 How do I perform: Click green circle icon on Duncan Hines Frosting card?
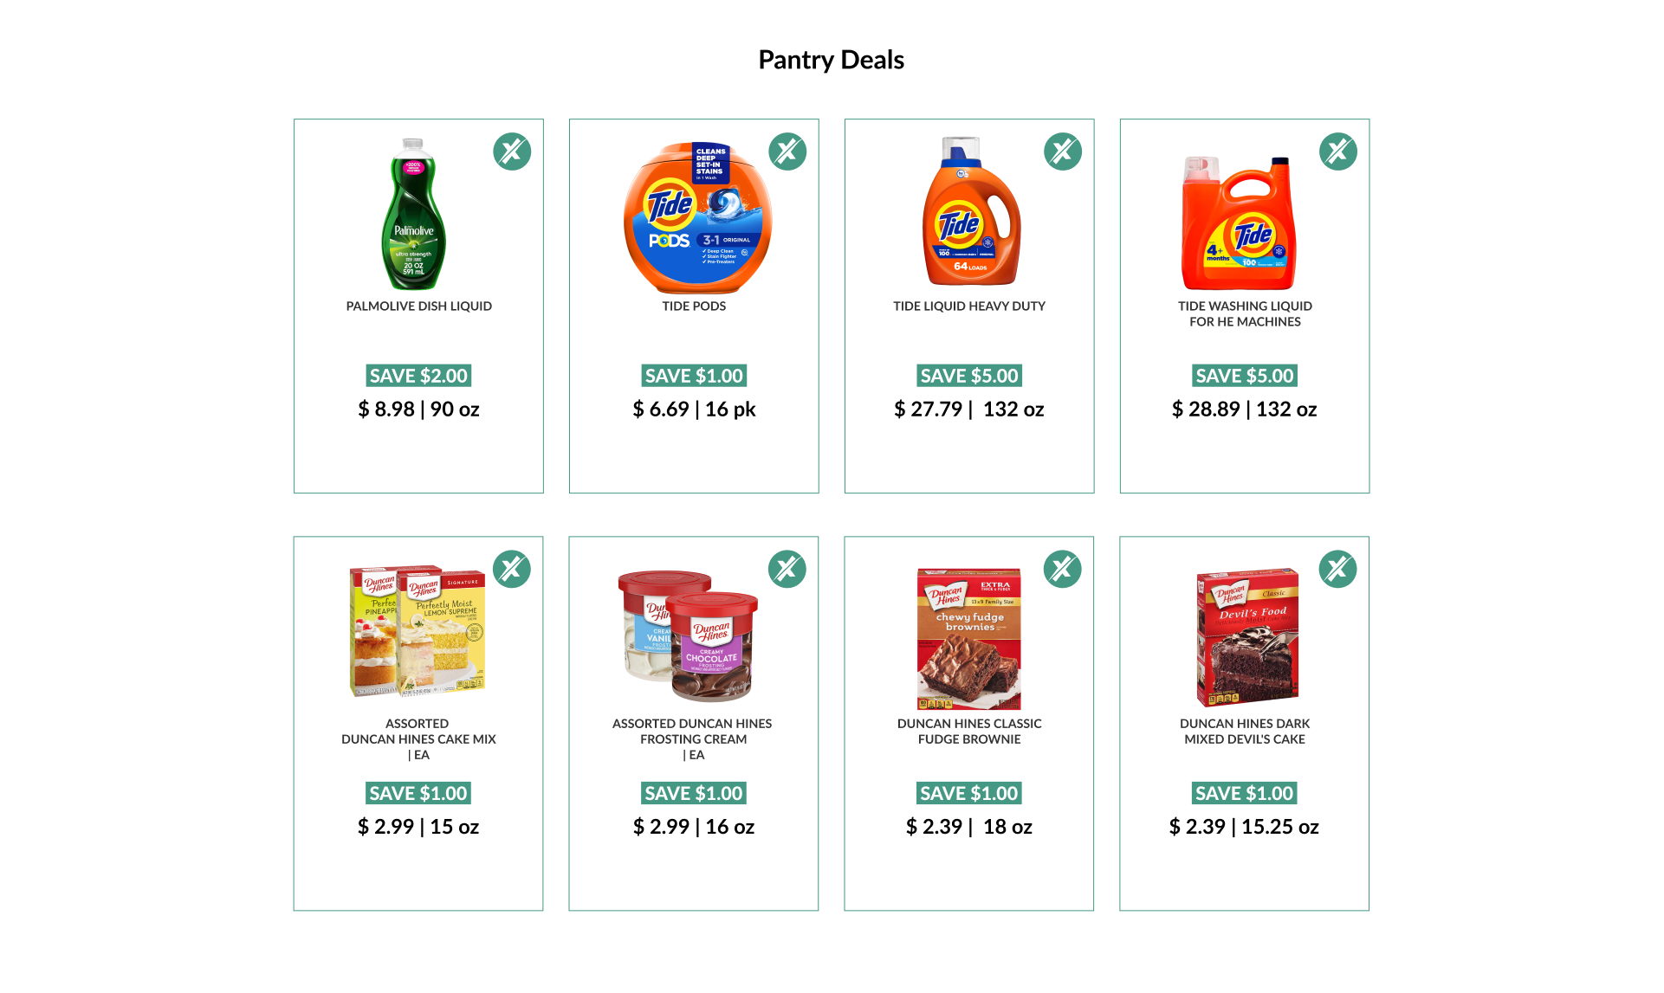pyautogui.click(x=787, y=569)
